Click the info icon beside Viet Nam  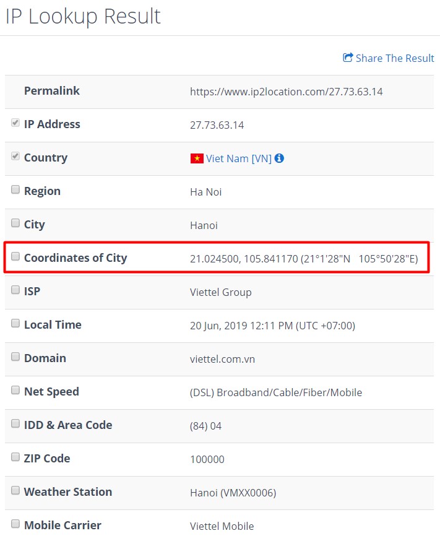coord(279,158)
